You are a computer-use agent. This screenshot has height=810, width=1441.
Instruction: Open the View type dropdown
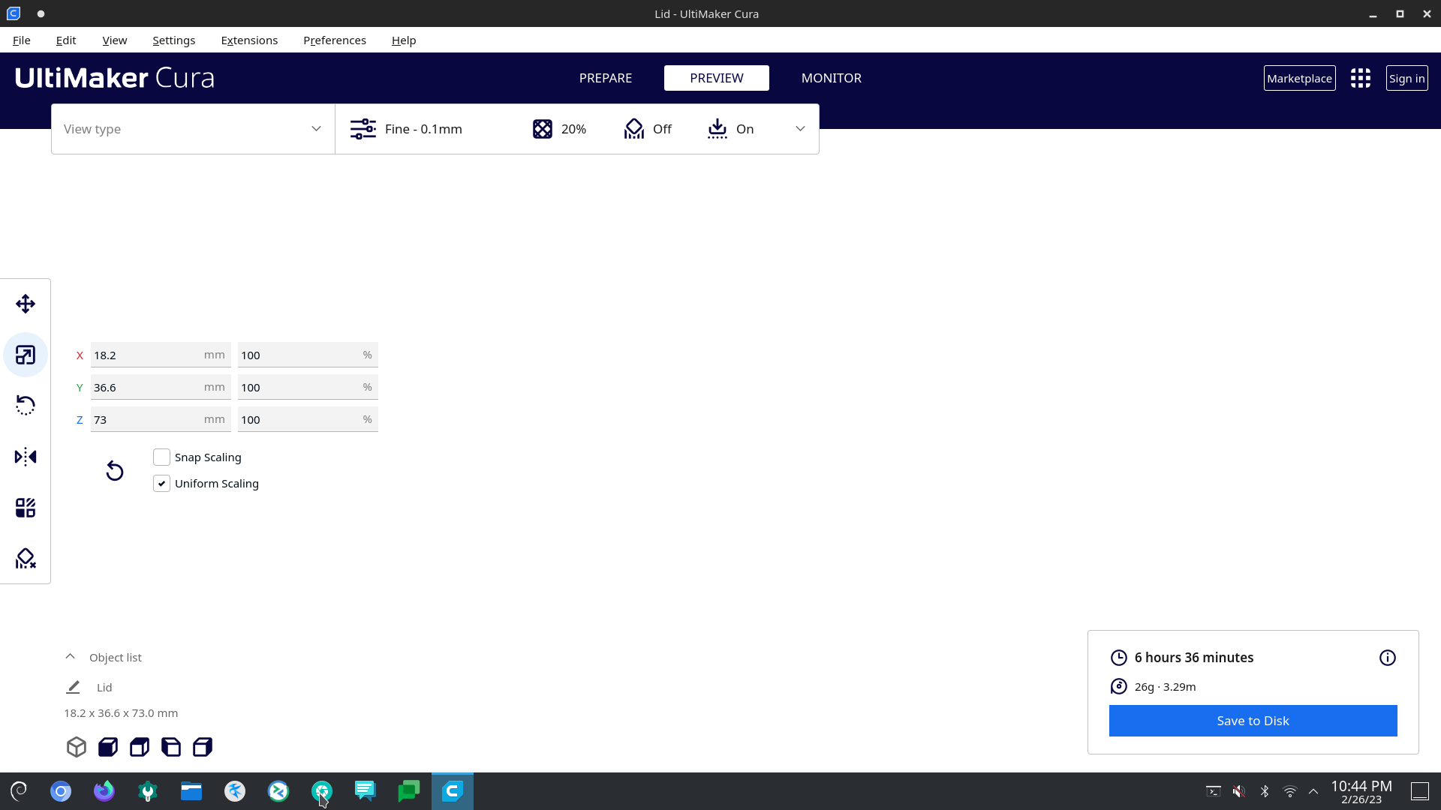coord(193,128)
